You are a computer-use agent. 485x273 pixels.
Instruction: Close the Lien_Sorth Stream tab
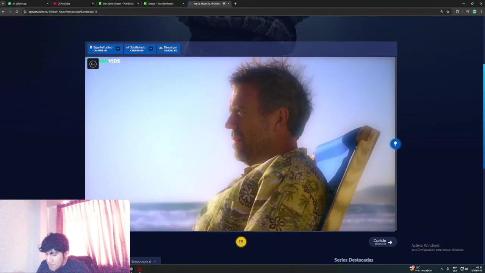pos(138,3)
